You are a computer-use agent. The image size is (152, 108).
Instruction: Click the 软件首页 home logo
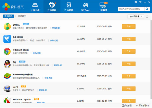13,7
